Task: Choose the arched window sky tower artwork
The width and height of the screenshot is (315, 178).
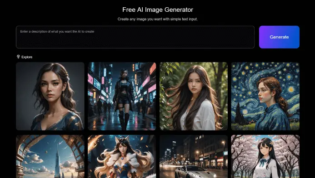Action: (50, 156)
